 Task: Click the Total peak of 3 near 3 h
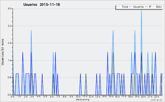pos(31,30)
